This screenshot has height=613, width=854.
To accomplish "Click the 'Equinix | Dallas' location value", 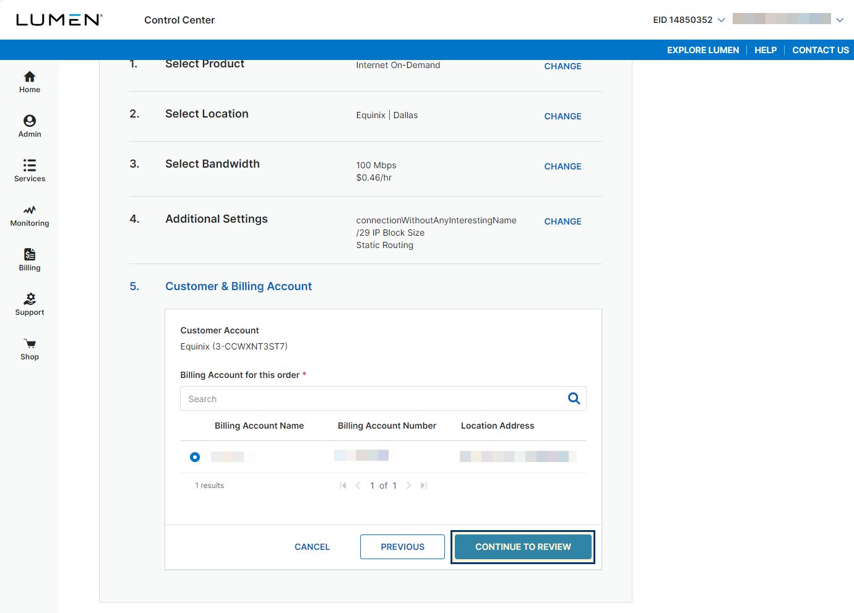I will click(387, 115).
